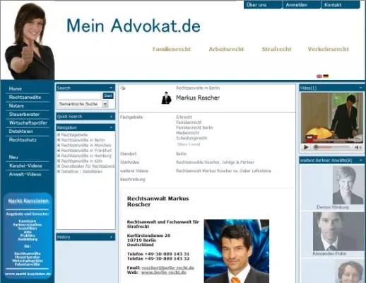Select Rechtsanwälte in left sidebar
Screen dimensions: 366x283
coord(25,97)
